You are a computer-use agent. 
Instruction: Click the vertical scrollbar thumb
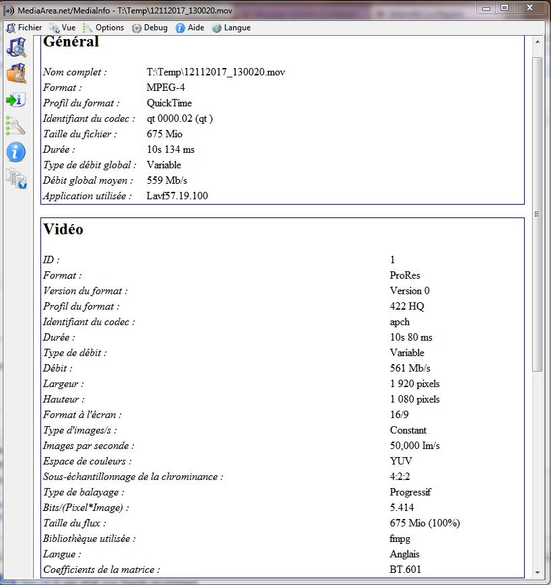pos(538,214)
